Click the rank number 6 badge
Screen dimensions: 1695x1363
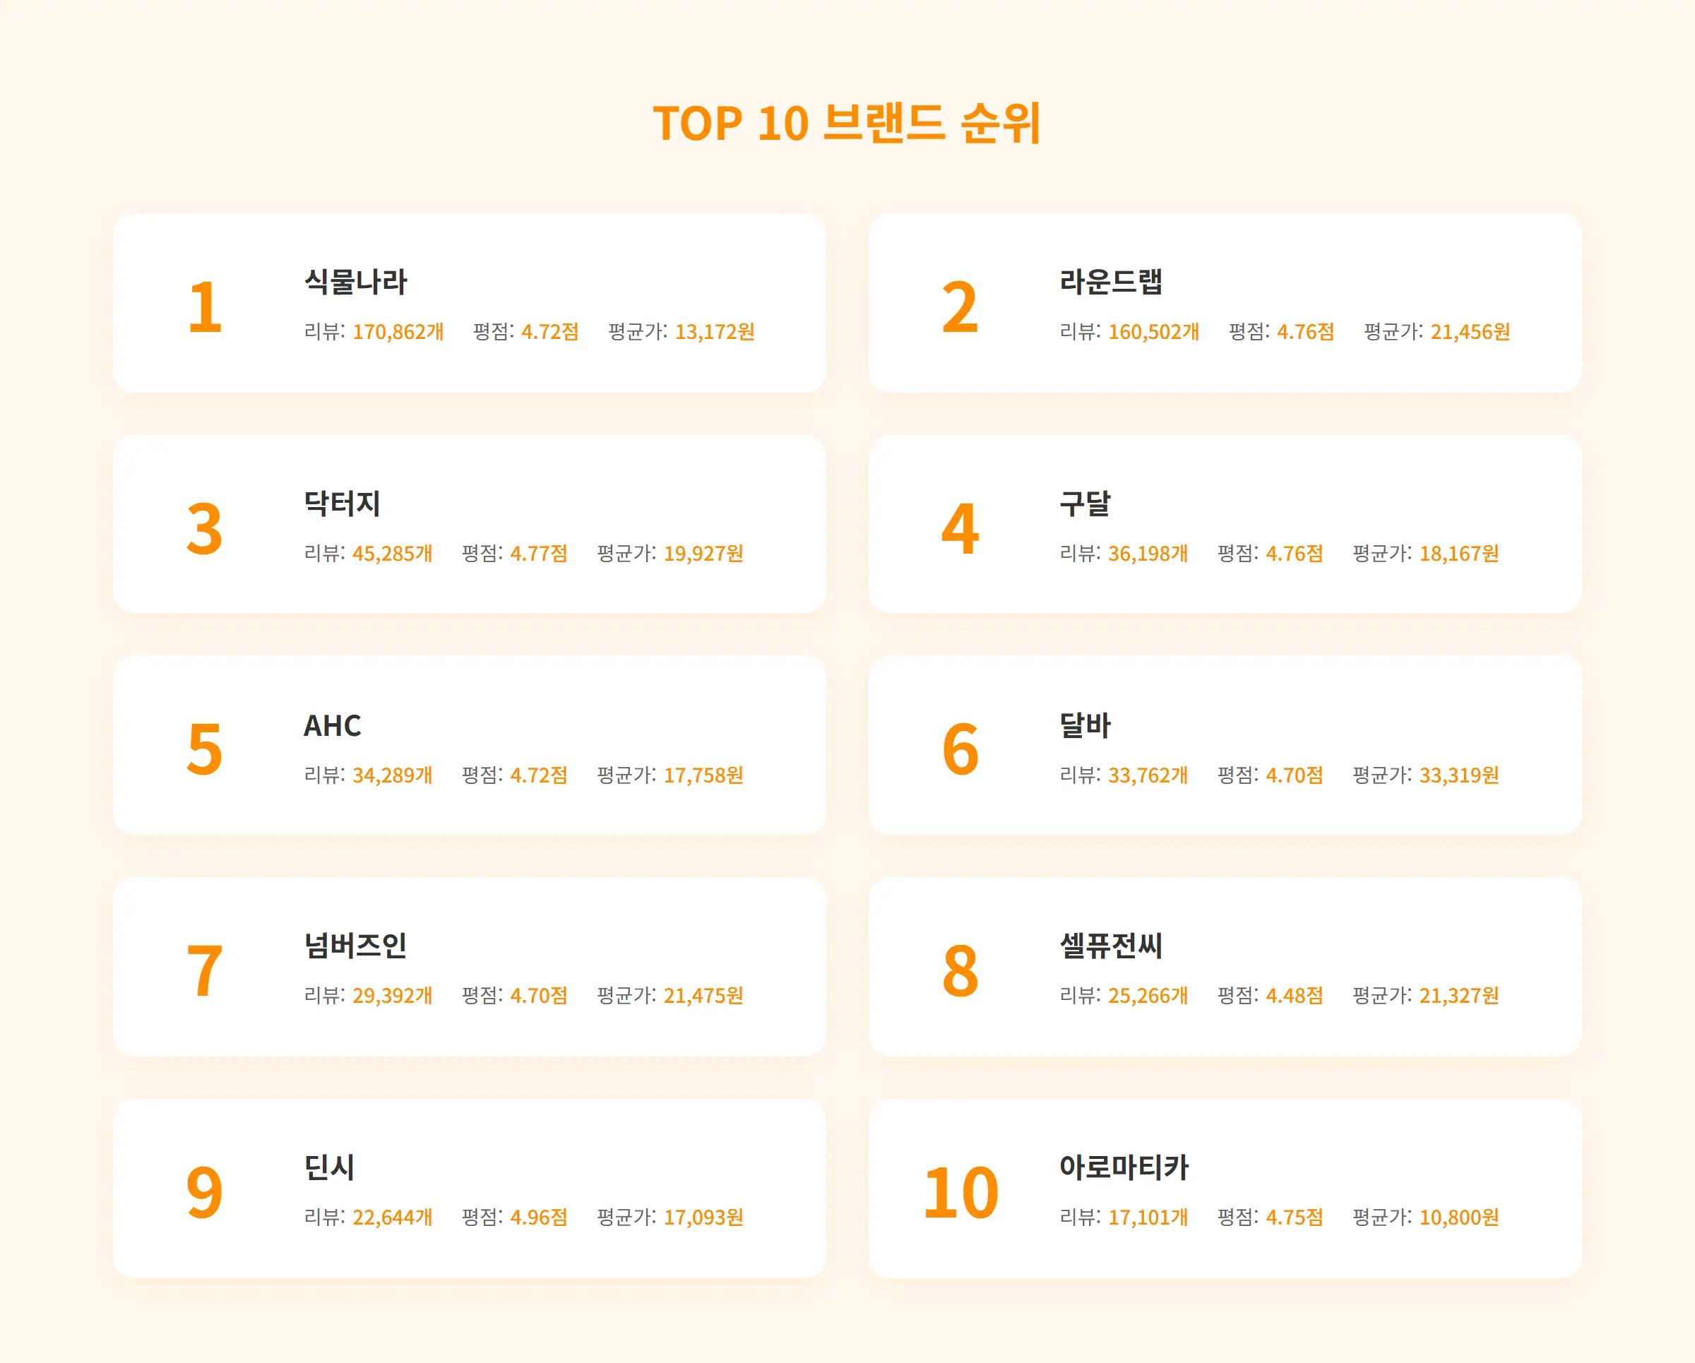click(x=960, y=749)
